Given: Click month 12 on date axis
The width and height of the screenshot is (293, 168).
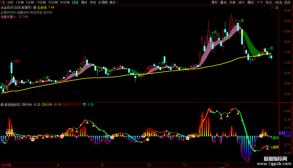Looking at the screenshot, I should point(227,165).
